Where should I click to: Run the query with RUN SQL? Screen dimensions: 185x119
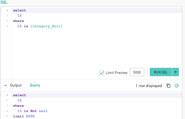pyautogui.click(x=161, y=72)
